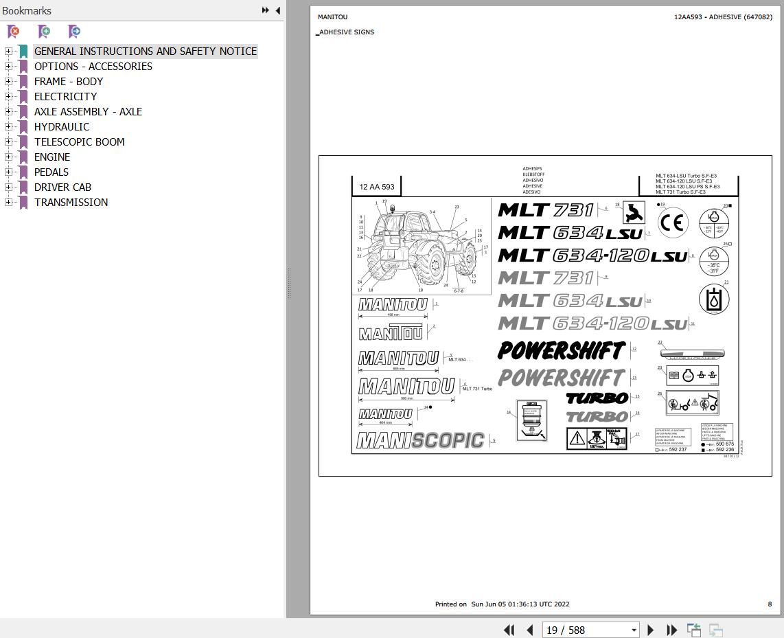Viewport: 784px width, 638px height.
Task: Expand the ENGINE bookmark node
Action: pyautogui.click(x=8, y=157)
